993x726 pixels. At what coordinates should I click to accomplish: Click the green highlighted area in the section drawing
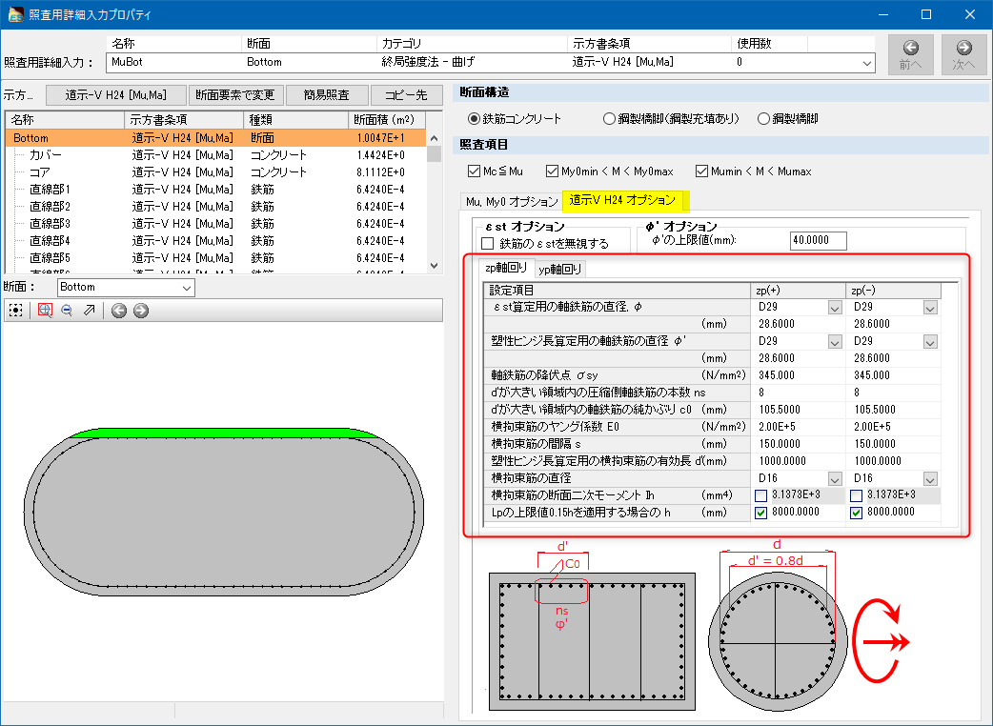pyautogui.click(x=225, y=434)
